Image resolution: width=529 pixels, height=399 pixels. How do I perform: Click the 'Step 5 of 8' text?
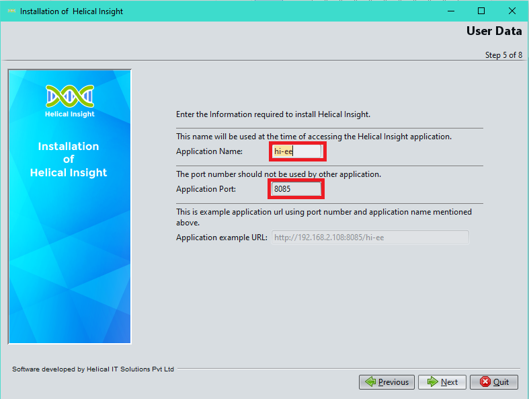coord(503,55)
